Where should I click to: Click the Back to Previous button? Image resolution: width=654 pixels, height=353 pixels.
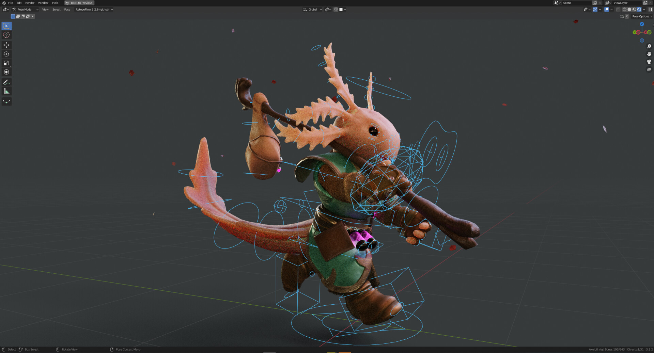pos(79,3)
